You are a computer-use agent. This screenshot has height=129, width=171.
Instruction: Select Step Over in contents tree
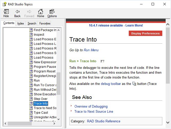pyautogui.click(x=40, y=99)
